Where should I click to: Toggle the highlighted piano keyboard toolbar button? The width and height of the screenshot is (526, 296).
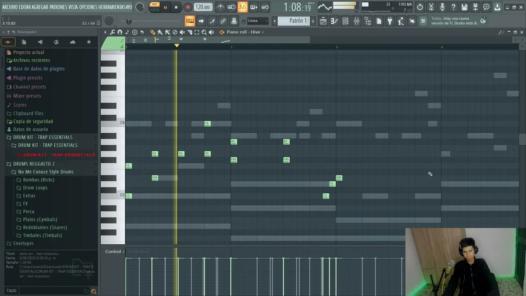190,21
